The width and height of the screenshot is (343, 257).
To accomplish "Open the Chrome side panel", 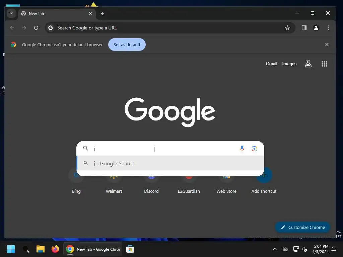I will point(304,28).
